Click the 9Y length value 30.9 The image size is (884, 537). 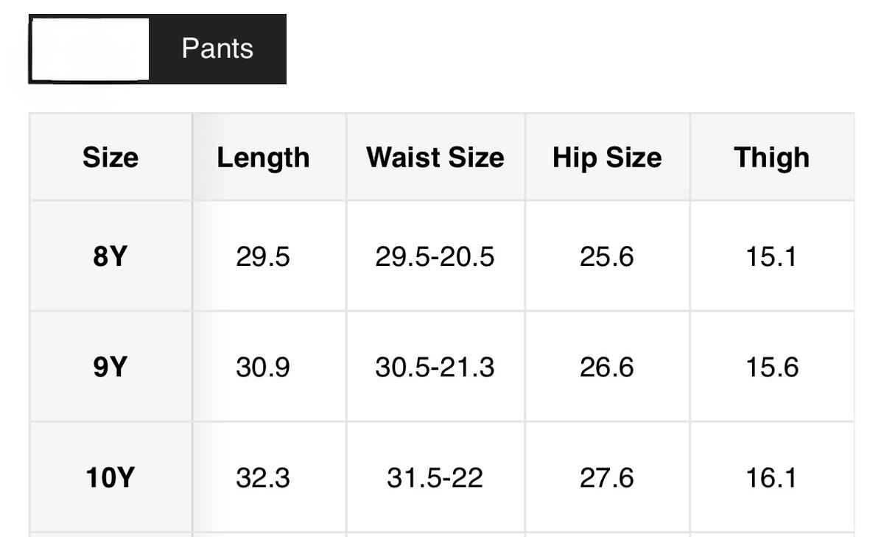pyautogui.click(x=263, y=367)
